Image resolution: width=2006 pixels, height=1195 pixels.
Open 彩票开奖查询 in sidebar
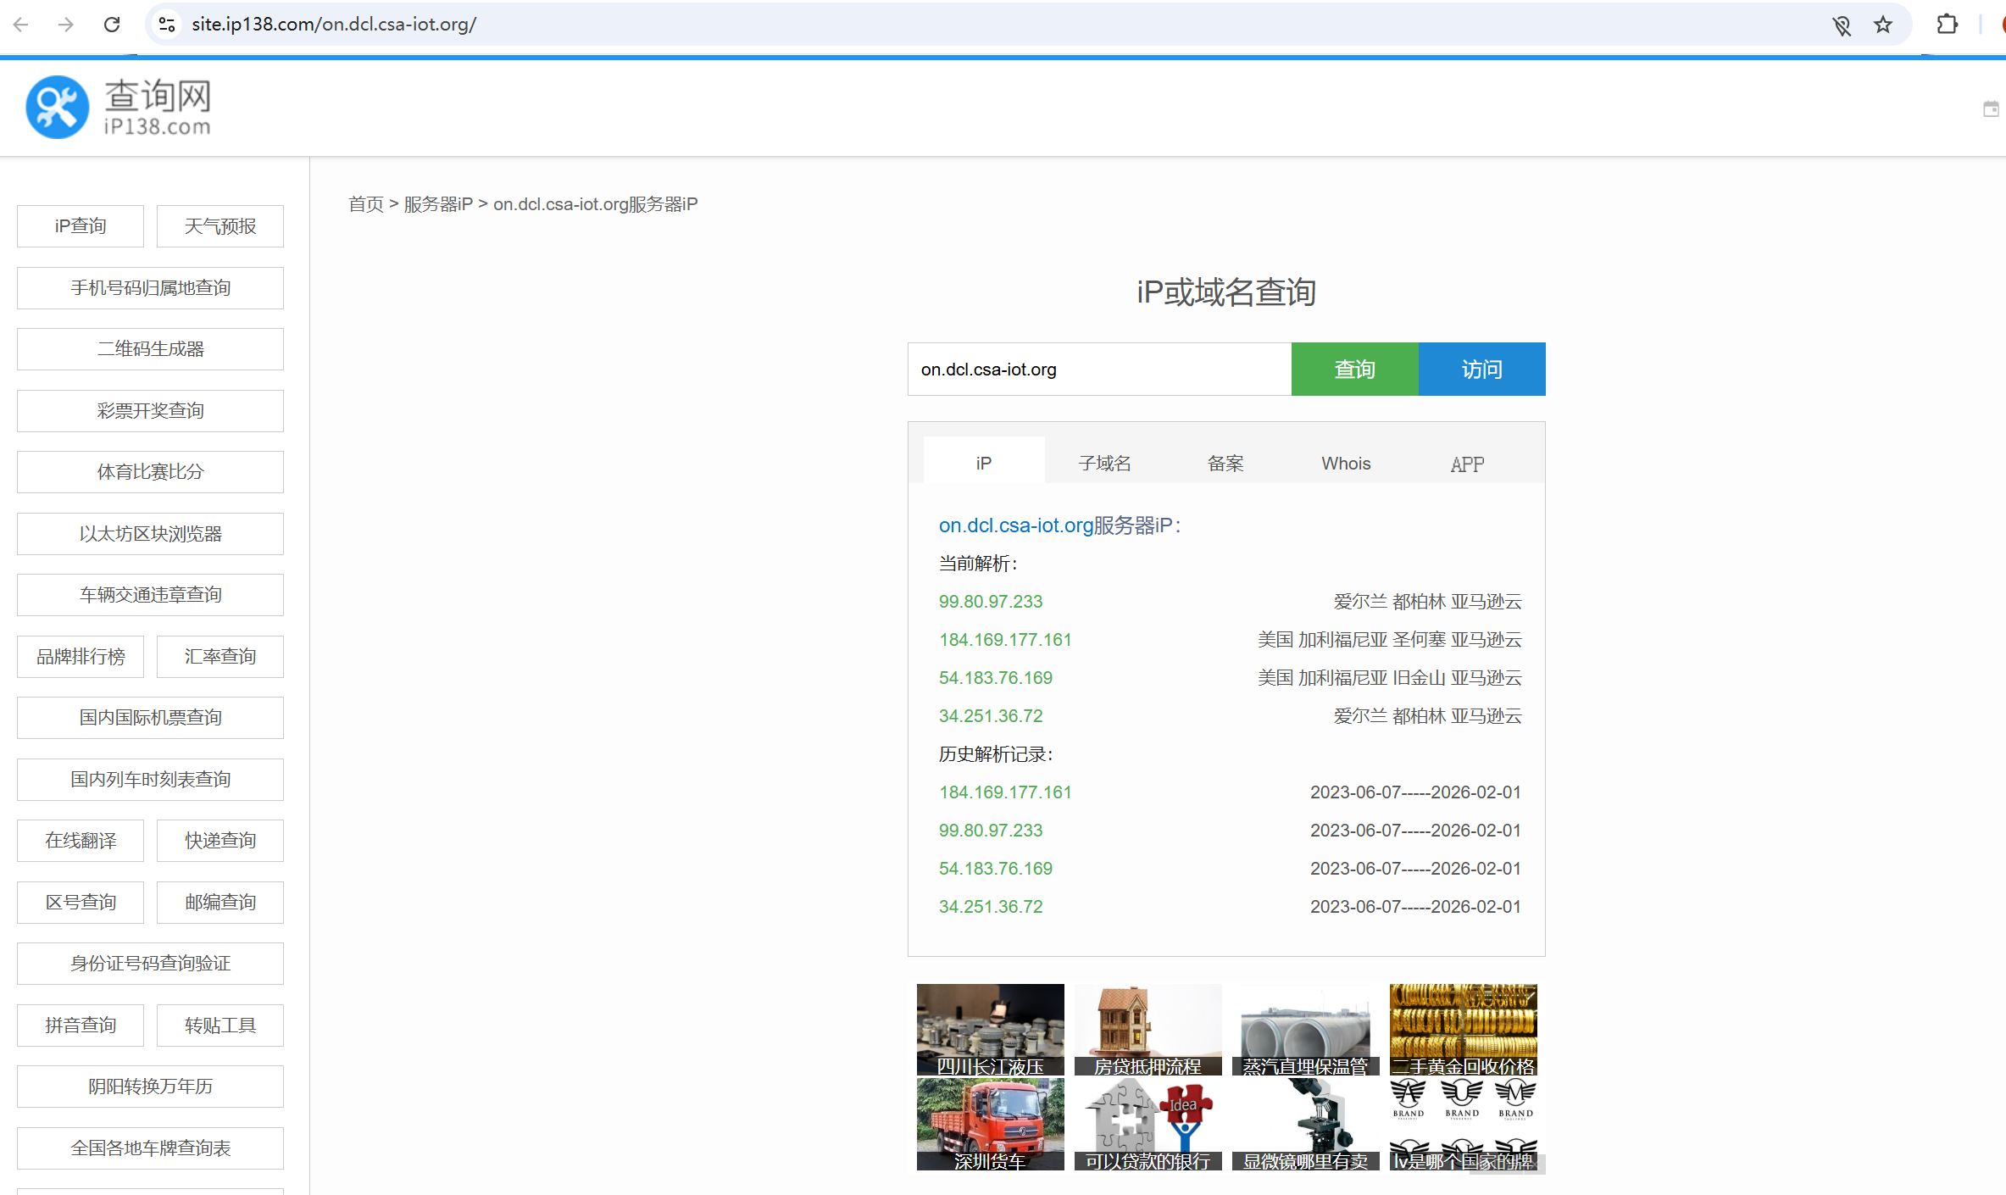click(x=150, y=411)
